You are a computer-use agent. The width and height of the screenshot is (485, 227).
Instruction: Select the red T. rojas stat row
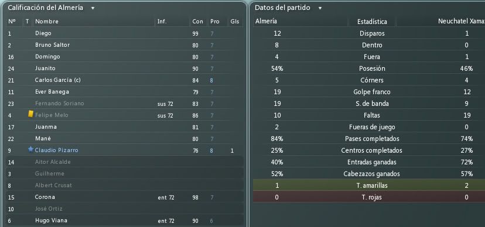pyautogui.click(x=368, y=197)
